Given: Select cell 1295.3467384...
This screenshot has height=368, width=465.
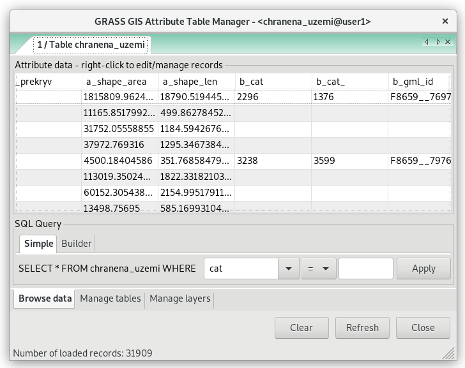Looking at the screenshot, I should click(196, 145).
